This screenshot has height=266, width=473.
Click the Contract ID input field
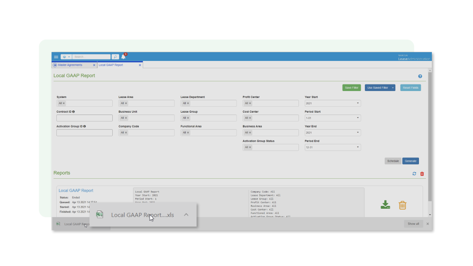pyautogui.click(x=85, y=118)
